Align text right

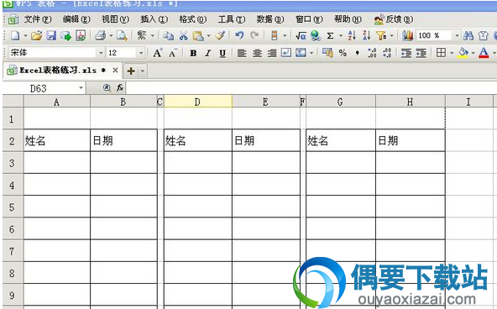pos(272,53)
